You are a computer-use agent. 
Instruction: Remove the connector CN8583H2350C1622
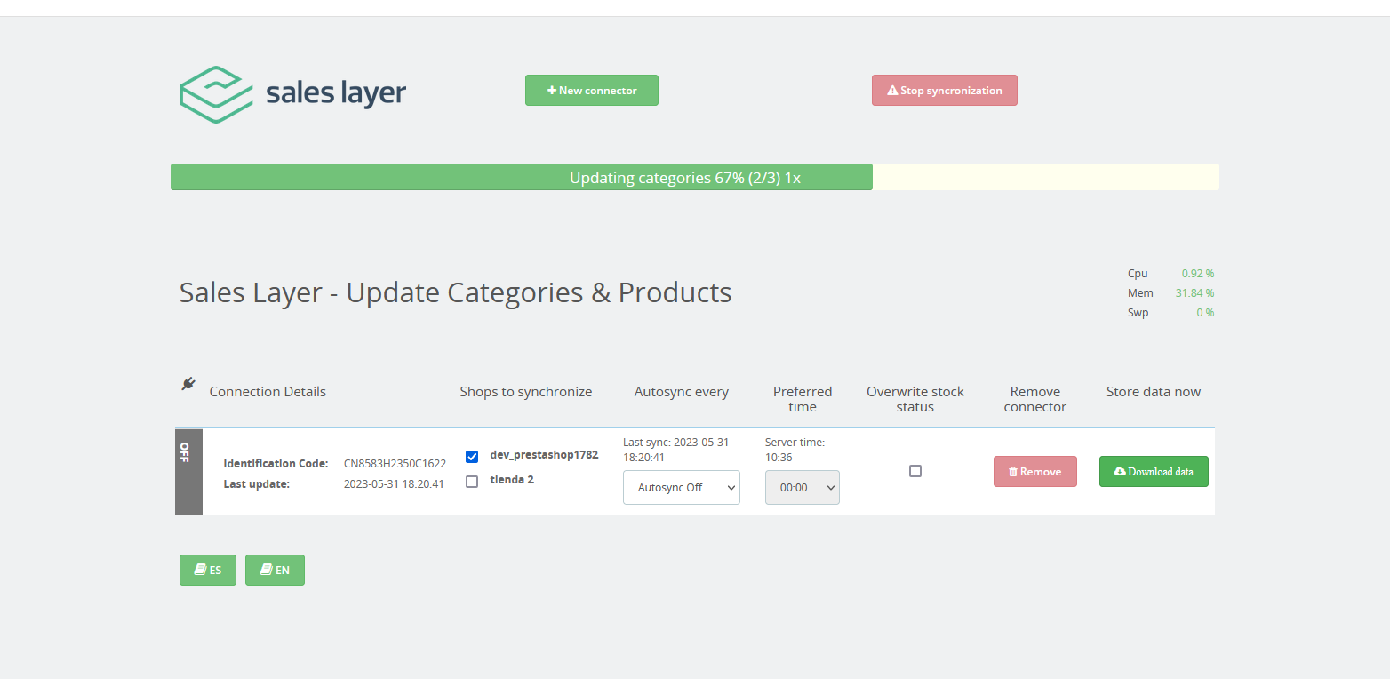click(x=1035, y=471)
